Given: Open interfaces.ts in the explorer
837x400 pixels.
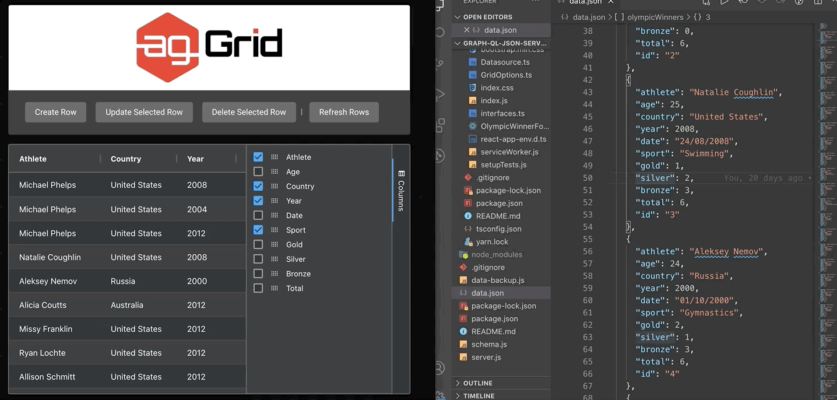Looking at the screenshot, I should (x=502, y=113).
